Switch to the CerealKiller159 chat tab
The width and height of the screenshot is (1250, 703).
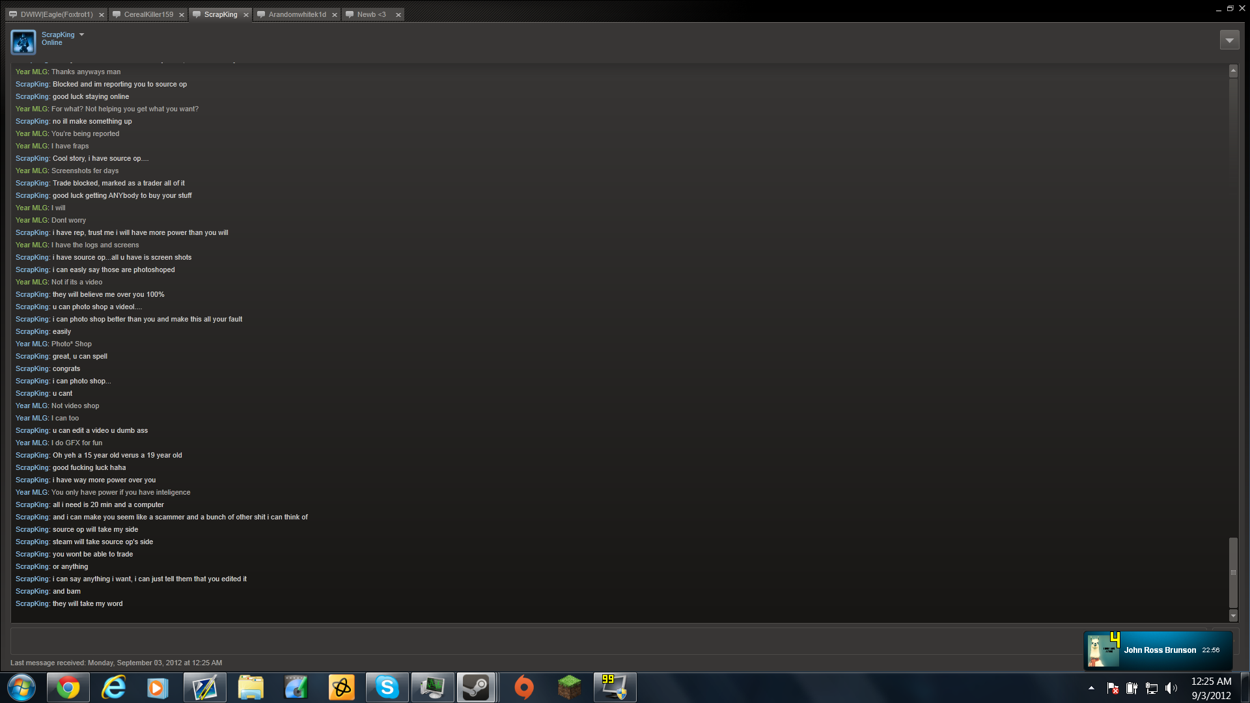pos(148,14)
